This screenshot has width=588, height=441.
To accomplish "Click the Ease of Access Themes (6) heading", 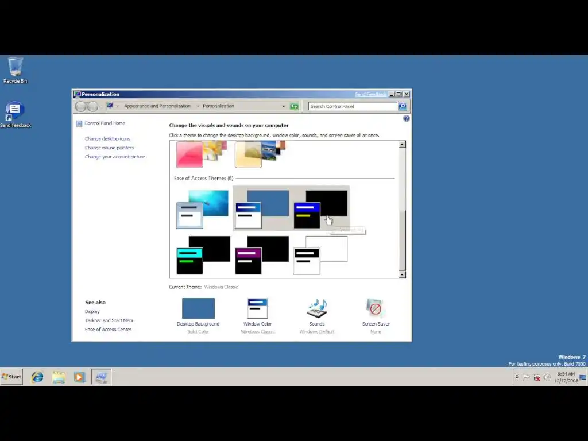I will click(x=204, y=179).
